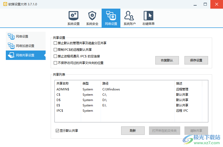Open the 系统设置 tab icon
This screenshot has height=147, width=223.
pos(73,16)
